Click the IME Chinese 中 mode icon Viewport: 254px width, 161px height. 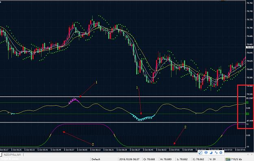pyautogui.click(x=206, y=153)
